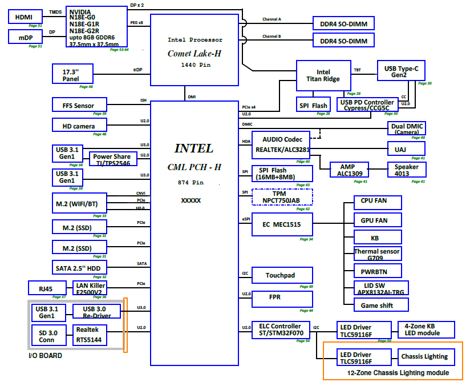Select the SATA 2.5" HDD block
Image resolution: width=470 pixels, height=386 pixels.
pyautogui.click(x=79, y=268)
